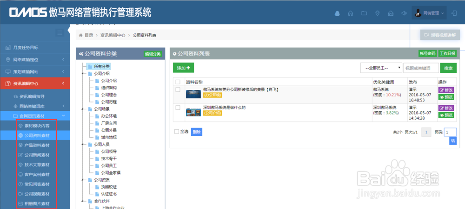Open 素材模块内容 menu item
This screenshot has width=465, height=209.
tap(35, 126)
